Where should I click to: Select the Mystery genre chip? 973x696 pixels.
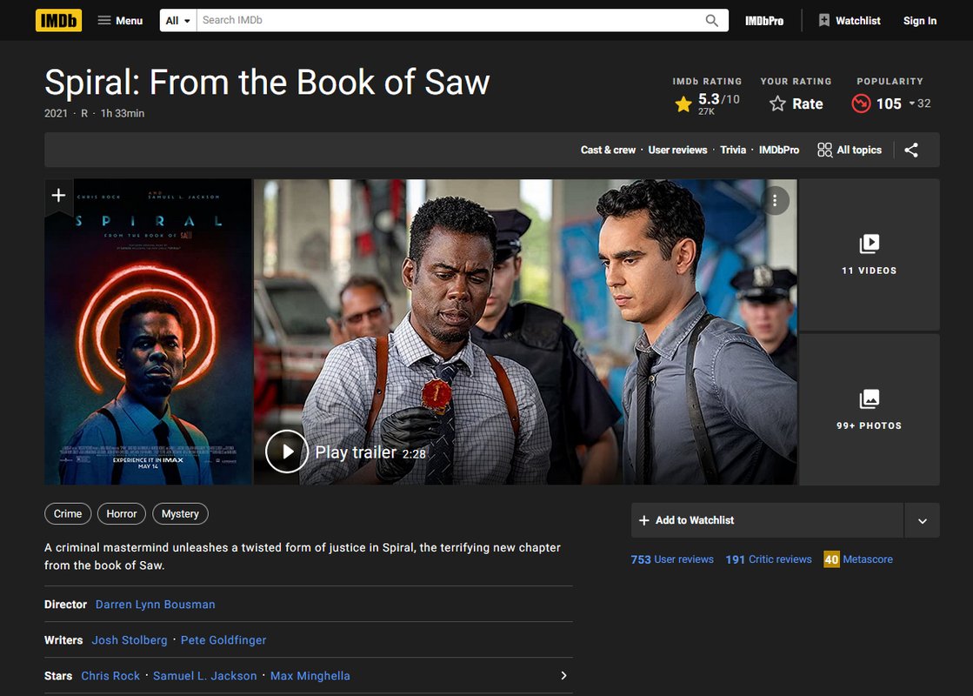point(180,513)
